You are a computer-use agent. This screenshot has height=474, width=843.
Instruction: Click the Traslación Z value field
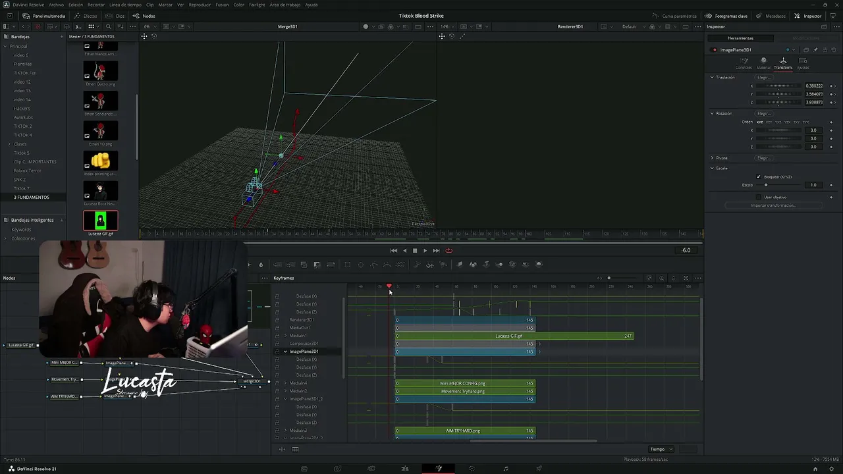point(814,102)
